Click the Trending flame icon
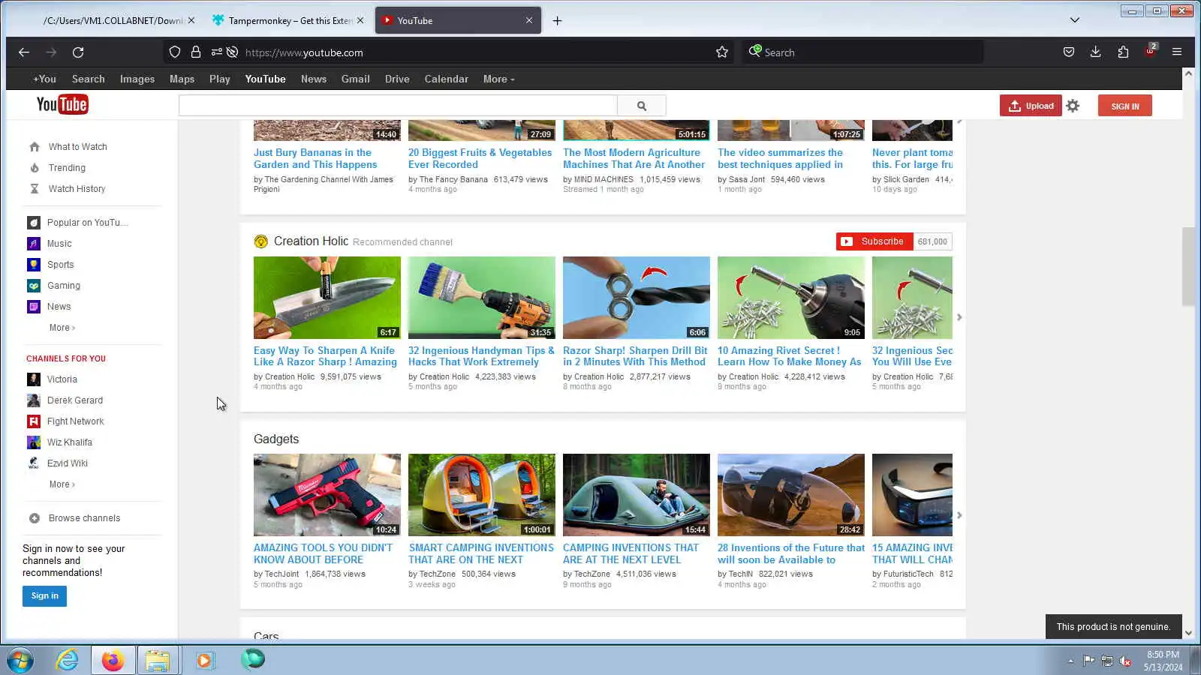Image resolution: width=1201 pixels, height=675 pixels. (x=34, y=168)
